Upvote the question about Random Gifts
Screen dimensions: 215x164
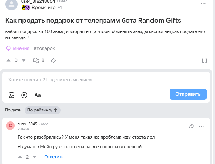click(x=8, y=60)
